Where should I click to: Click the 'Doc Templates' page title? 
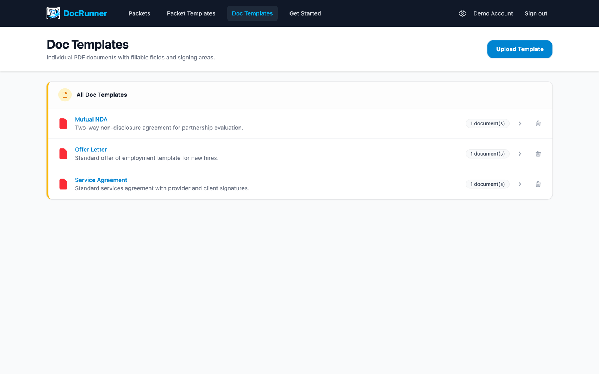(x=88, y=45)
